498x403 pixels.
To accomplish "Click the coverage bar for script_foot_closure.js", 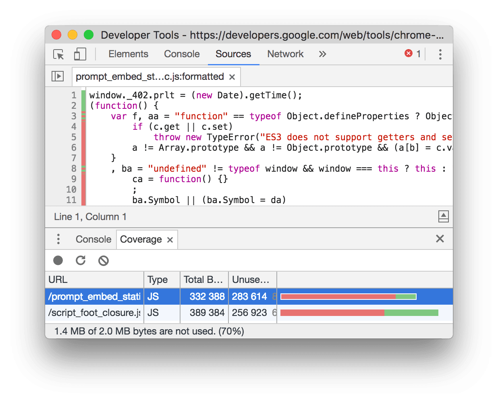I will pos(359,312).
